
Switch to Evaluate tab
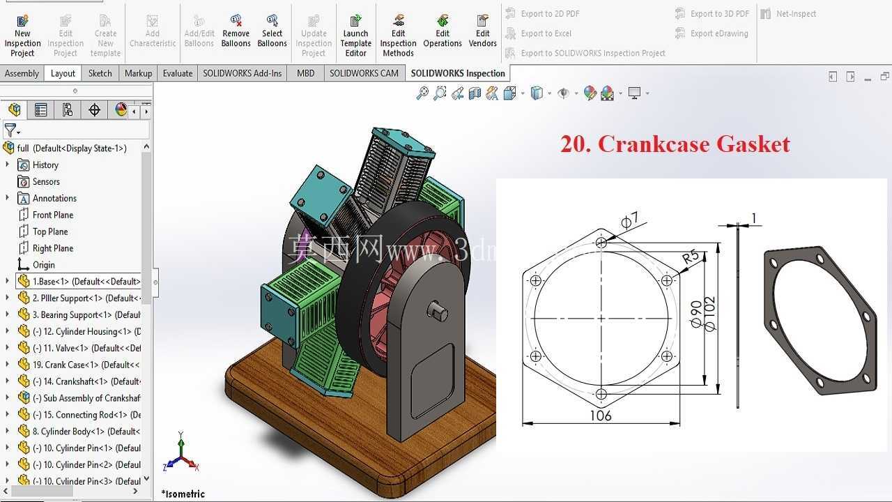(x=178, y=73)
